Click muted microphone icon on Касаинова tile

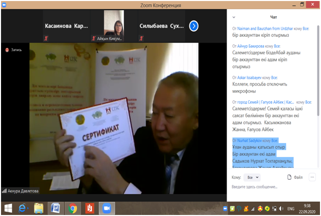(x=46, y=38)
